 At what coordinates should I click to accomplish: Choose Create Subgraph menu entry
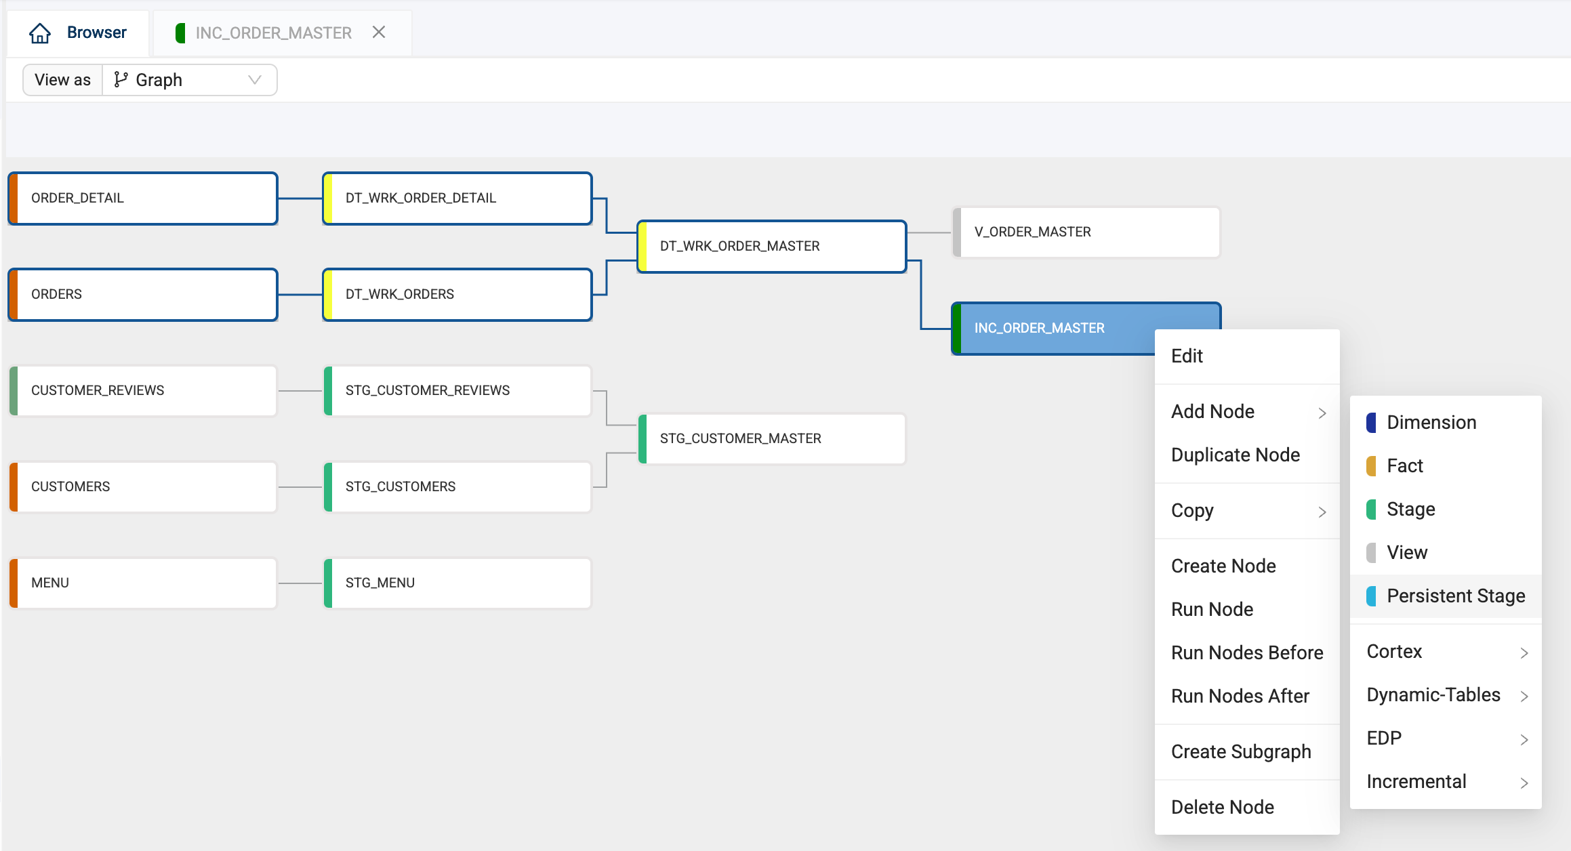click(x=1240, y=751)
